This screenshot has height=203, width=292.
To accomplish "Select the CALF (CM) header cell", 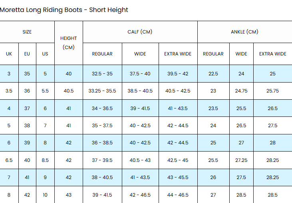I will coord(140,32).
